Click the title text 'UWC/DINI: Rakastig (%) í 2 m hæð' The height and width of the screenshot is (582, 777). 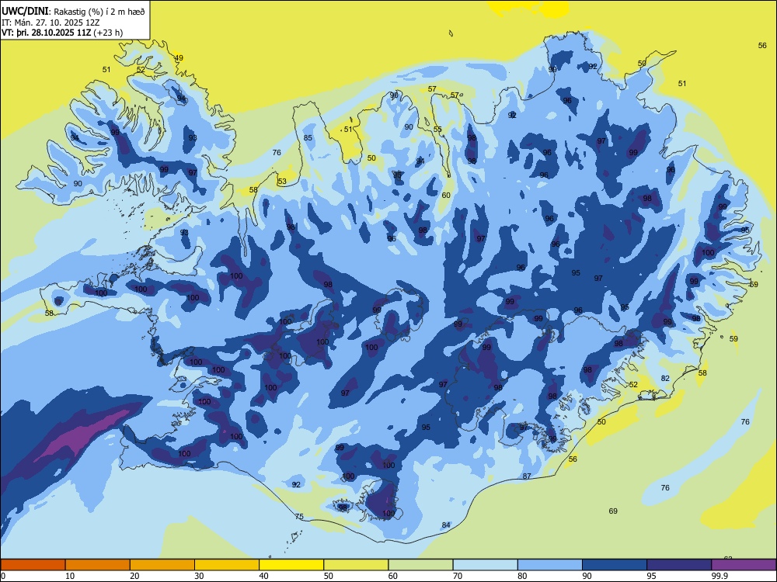[73, 12]
